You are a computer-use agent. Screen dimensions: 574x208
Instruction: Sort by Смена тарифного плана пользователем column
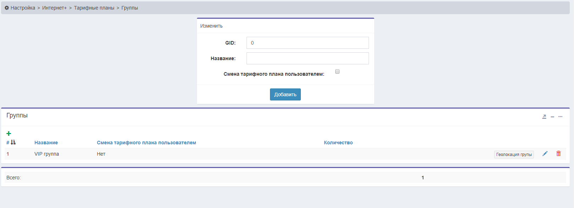click(146, 143)
